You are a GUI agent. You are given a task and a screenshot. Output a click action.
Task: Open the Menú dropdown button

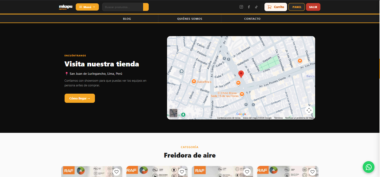tap(87, 7)
